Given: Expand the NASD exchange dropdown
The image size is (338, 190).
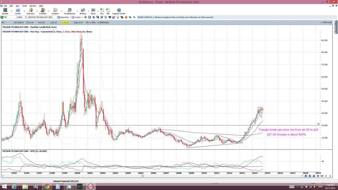Looking at the screenshot, I should [26, 17].
